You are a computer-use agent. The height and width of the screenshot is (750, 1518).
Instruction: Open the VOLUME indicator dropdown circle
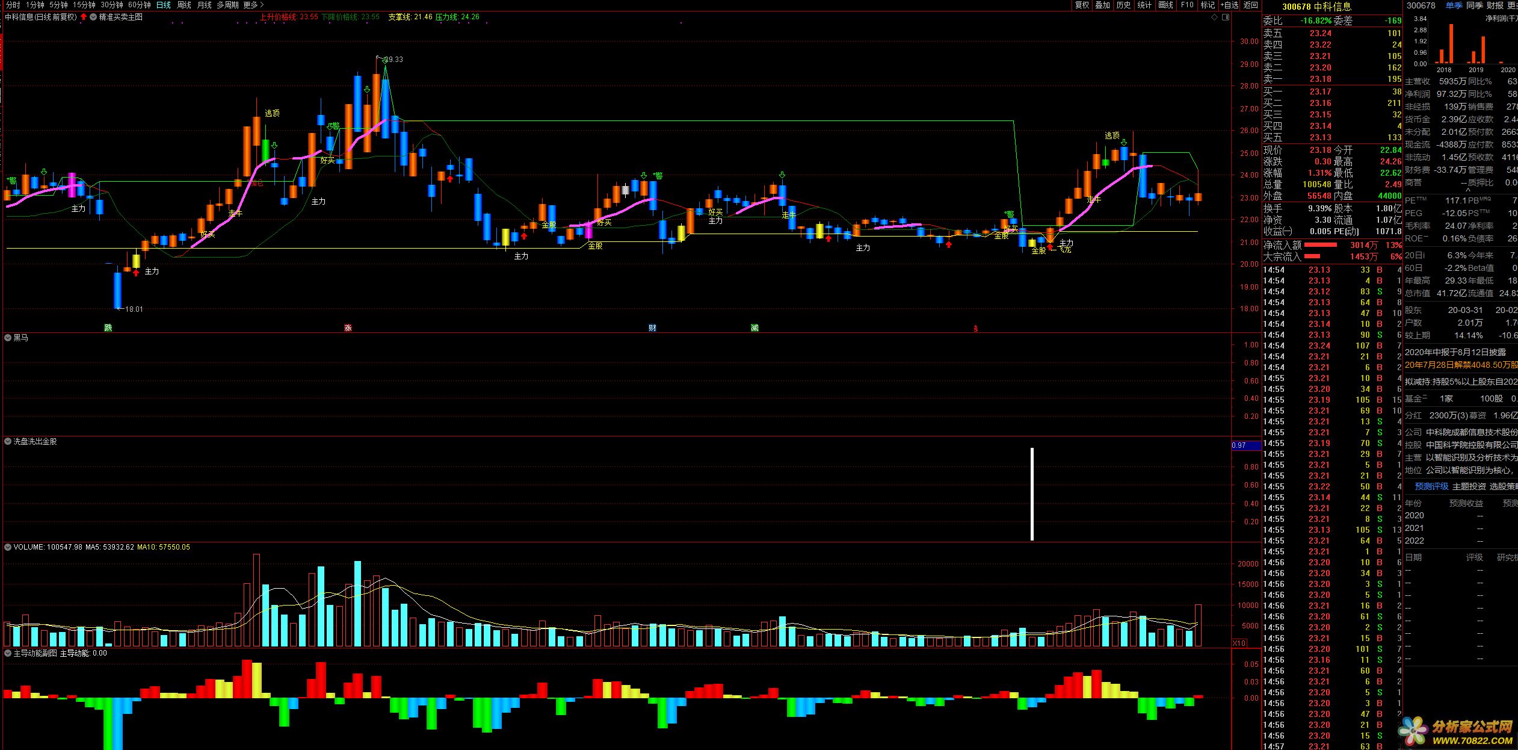click(8, 547)
